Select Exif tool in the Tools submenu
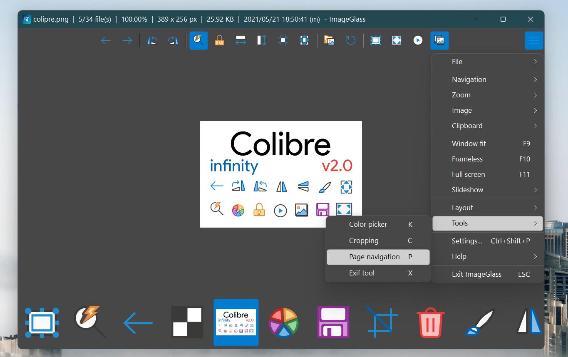 click(378, 273)
